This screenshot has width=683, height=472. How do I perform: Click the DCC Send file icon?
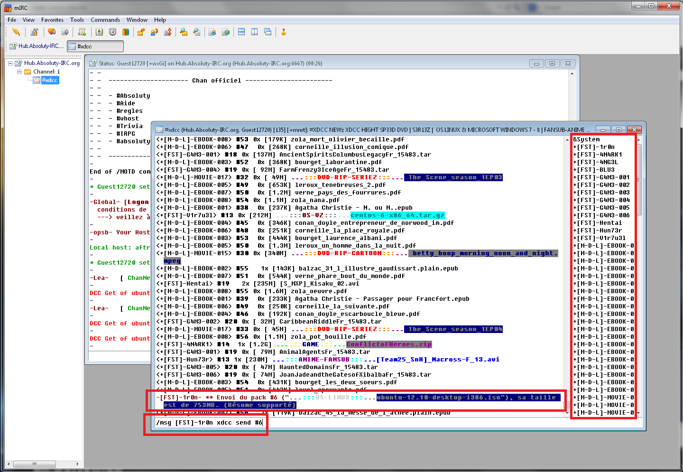click(141, 32)
